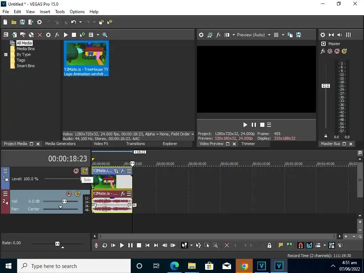Solo video track 1
364x273 pixels.
click(x=85, y=171)
